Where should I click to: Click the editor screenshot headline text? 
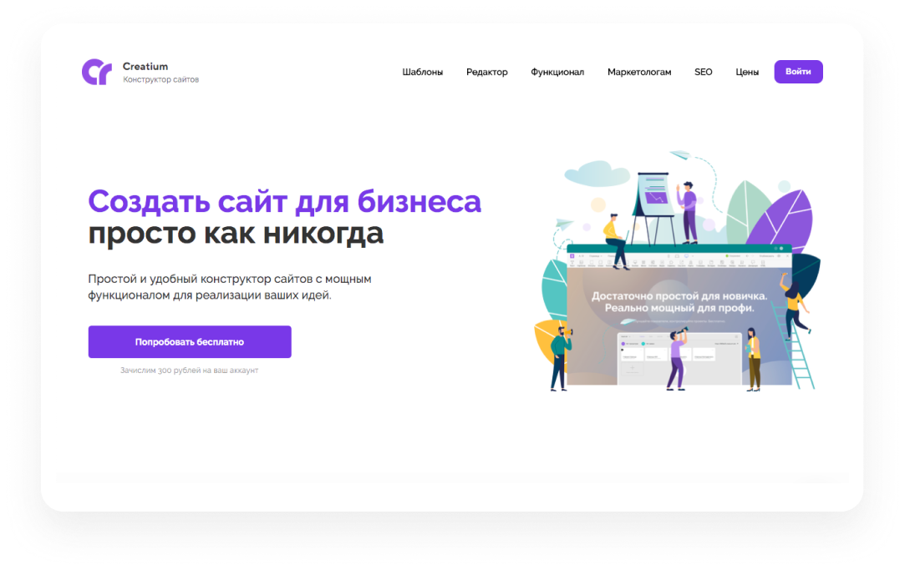[x=673, y=302]
